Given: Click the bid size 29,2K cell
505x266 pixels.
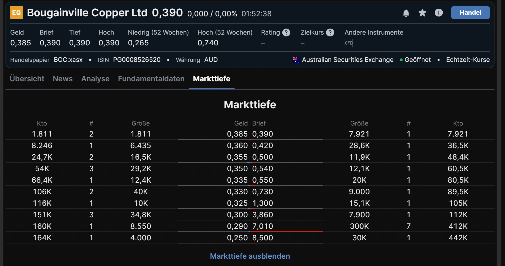Looking at the screenshot, I should tap(141, 169).
